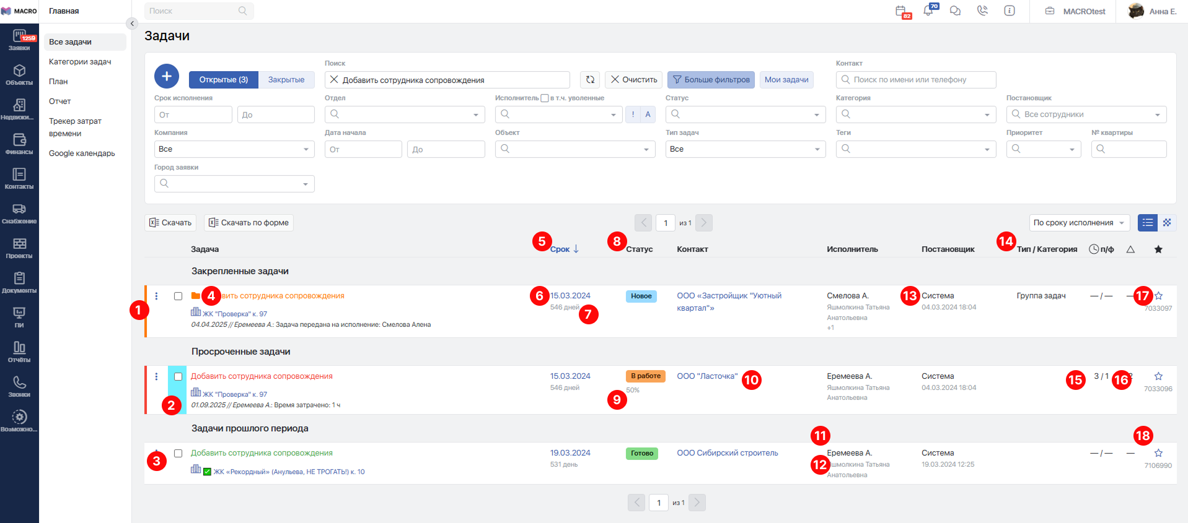
Task: Switch to the Закрытые tab
Action: (x=286, y=80)
